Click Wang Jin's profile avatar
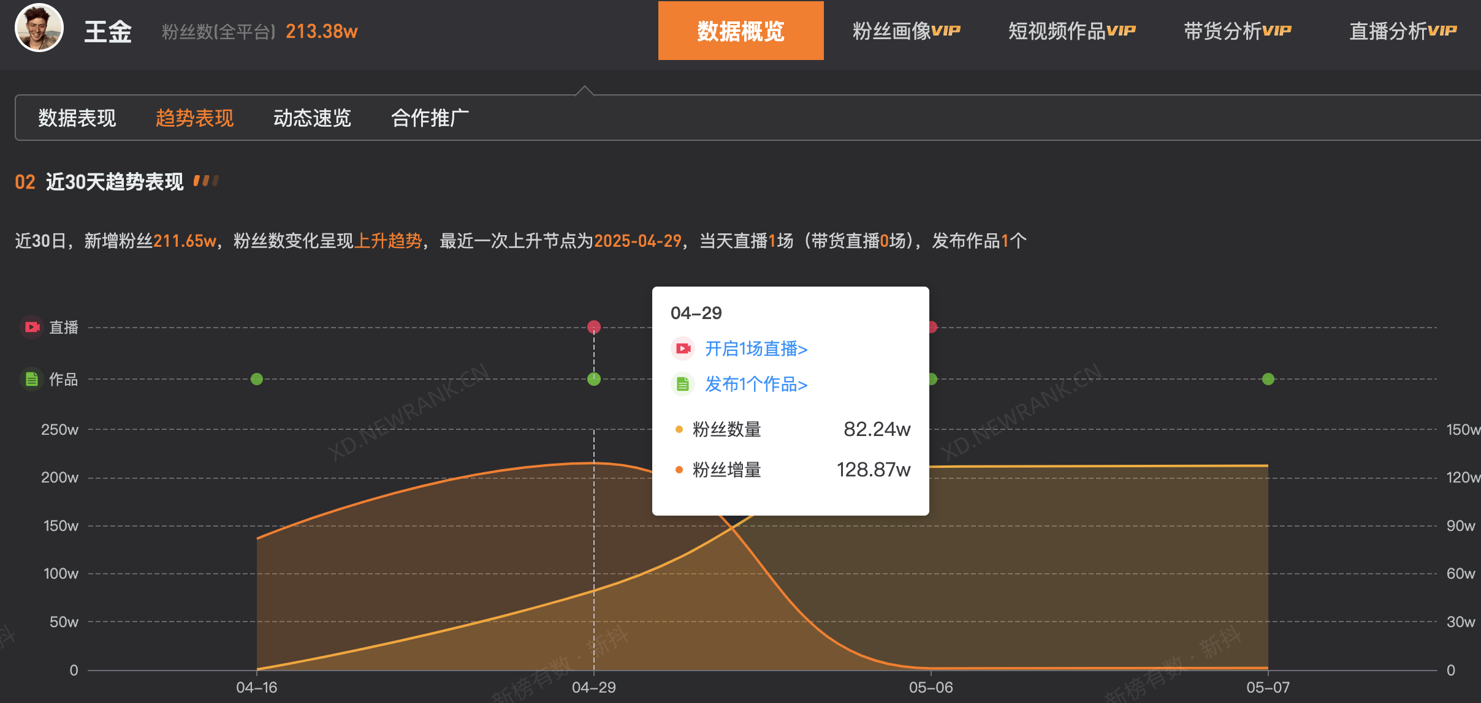The width and height of the screenshot is (1481, 703). point(39,28)
